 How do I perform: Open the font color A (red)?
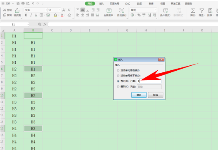click(62, 15)
